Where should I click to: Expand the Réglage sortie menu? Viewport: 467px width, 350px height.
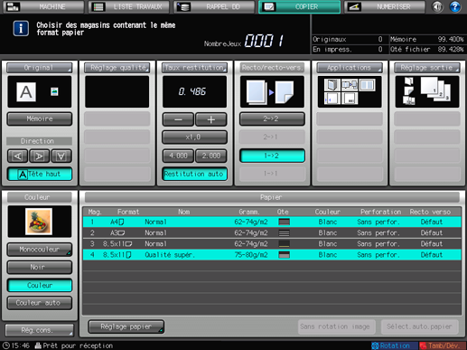click(427, 68)
